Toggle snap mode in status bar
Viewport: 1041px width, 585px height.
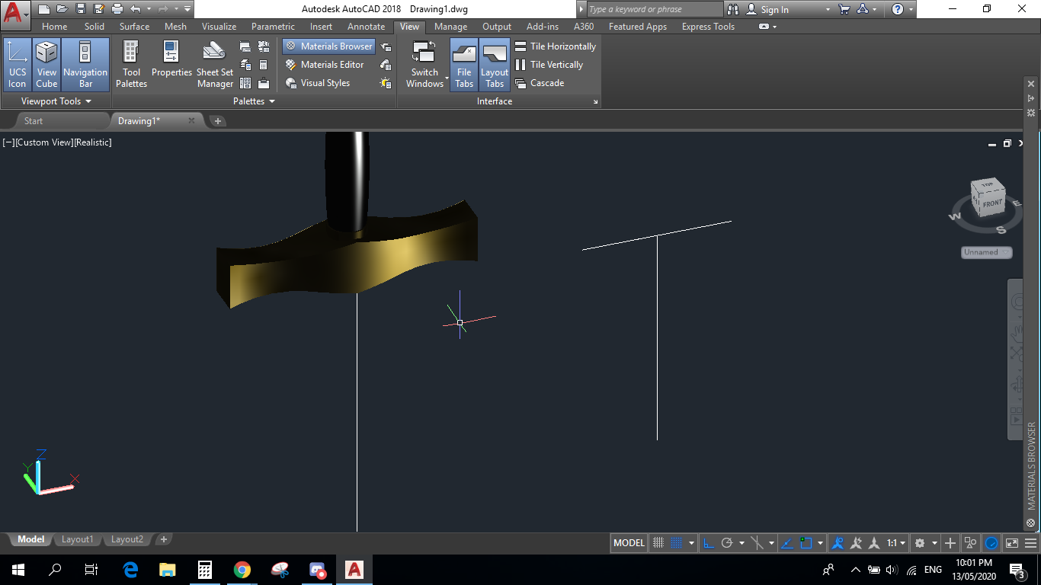point(676,543)
